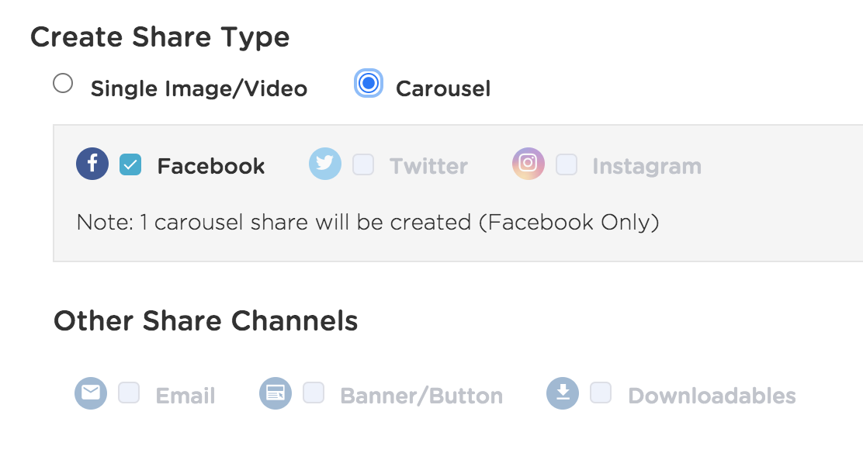Click the Other Share Channels heading

point(206,320)
